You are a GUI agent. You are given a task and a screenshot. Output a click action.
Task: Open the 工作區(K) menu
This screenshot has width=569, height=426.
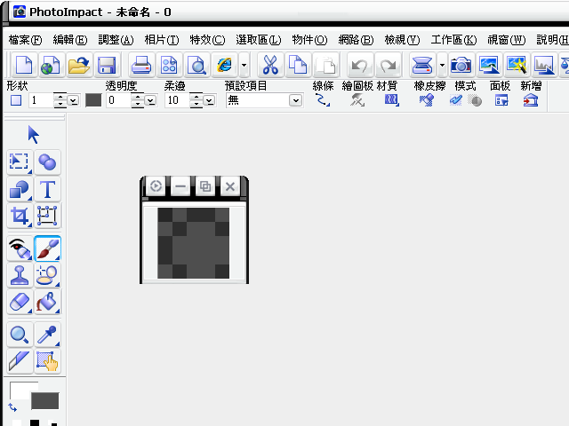[453, 39]
